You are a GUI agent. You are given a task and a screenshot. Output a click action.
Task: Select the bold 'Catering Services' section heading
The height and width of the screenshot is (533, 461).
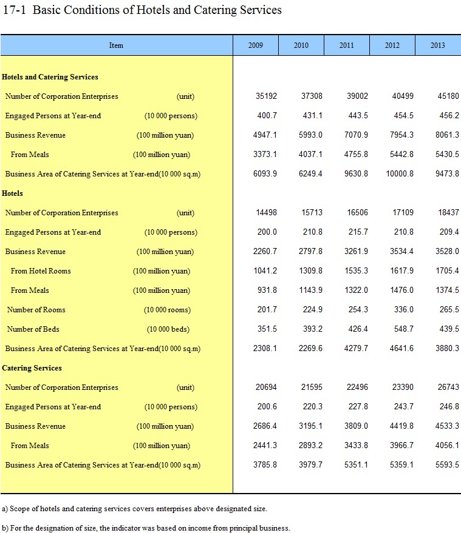32,368
